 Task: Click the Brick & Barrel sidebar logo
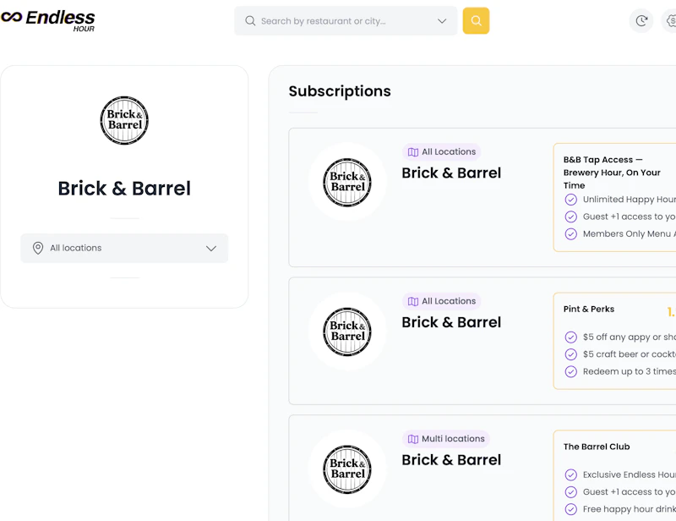click(x=124, y=120)
